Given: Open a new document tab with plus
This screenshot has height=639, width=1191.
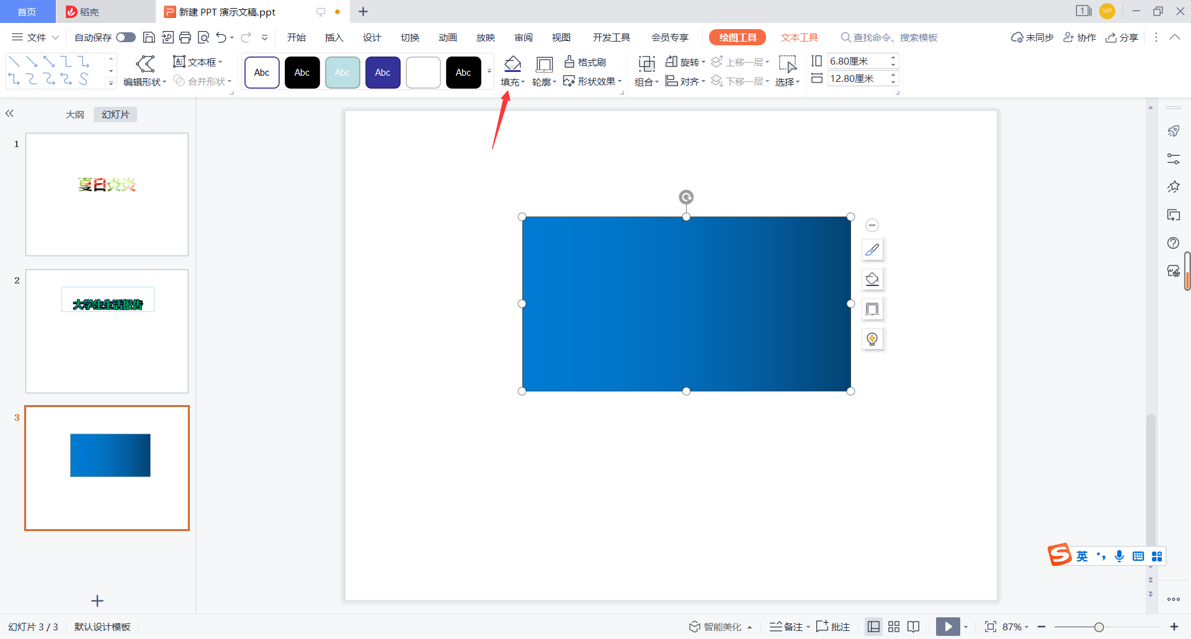Looking at the screenshot, I should click(364, 12).
